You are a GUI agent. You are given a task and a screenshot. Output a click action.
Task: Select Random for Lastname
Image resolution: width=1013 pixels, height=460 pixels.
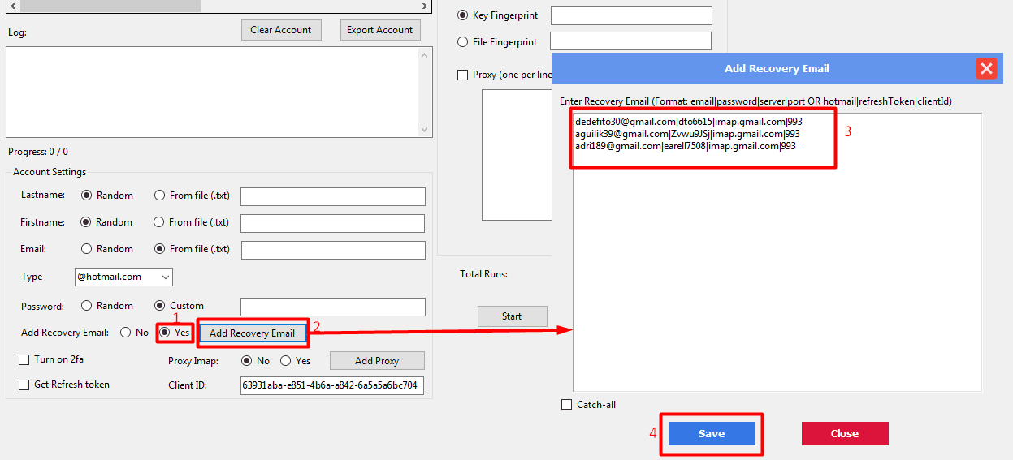click(87, 196)
